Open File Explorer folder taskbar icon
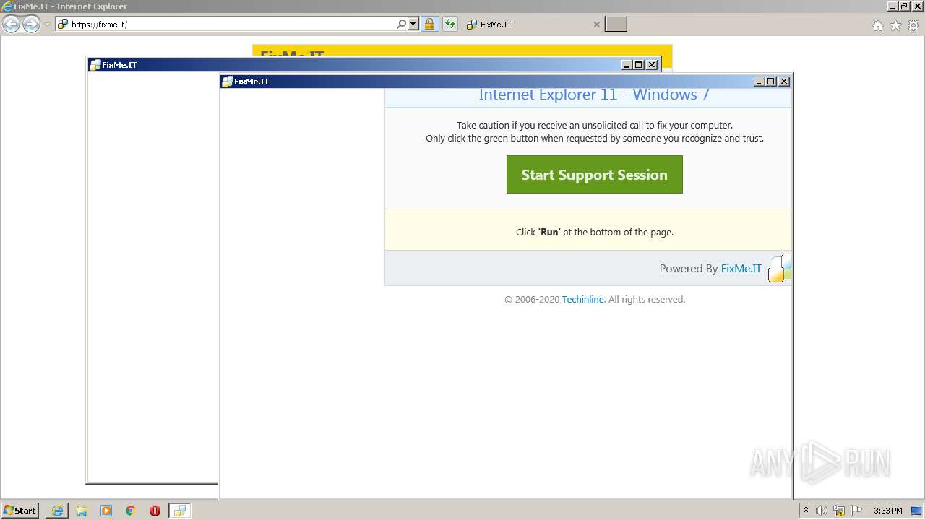The height and width of the screenshot is (520, 925). (82, 511)
